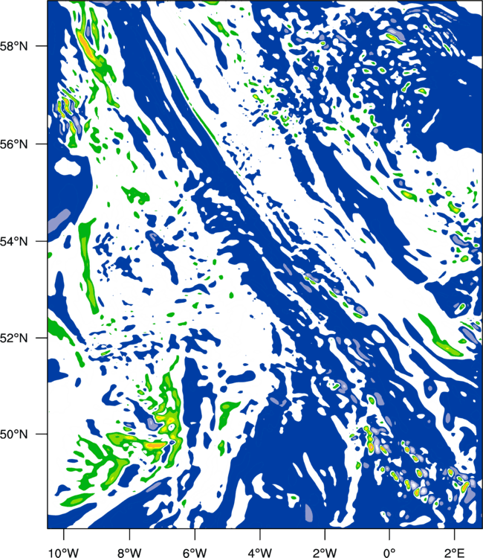This screenshot has height=558, width=483.
Task: Click the 0° longitude label
Action: (389, 553)
